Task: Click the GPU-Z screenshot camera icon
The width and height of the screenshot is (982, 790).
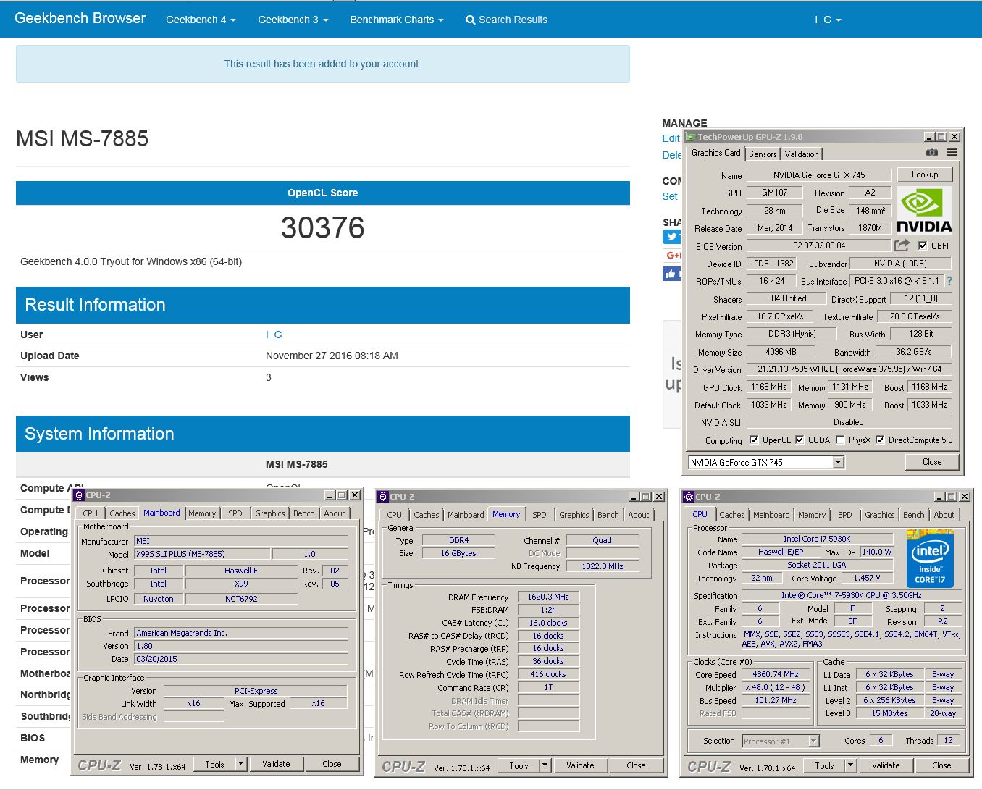Action: click(x=932, y=153)
